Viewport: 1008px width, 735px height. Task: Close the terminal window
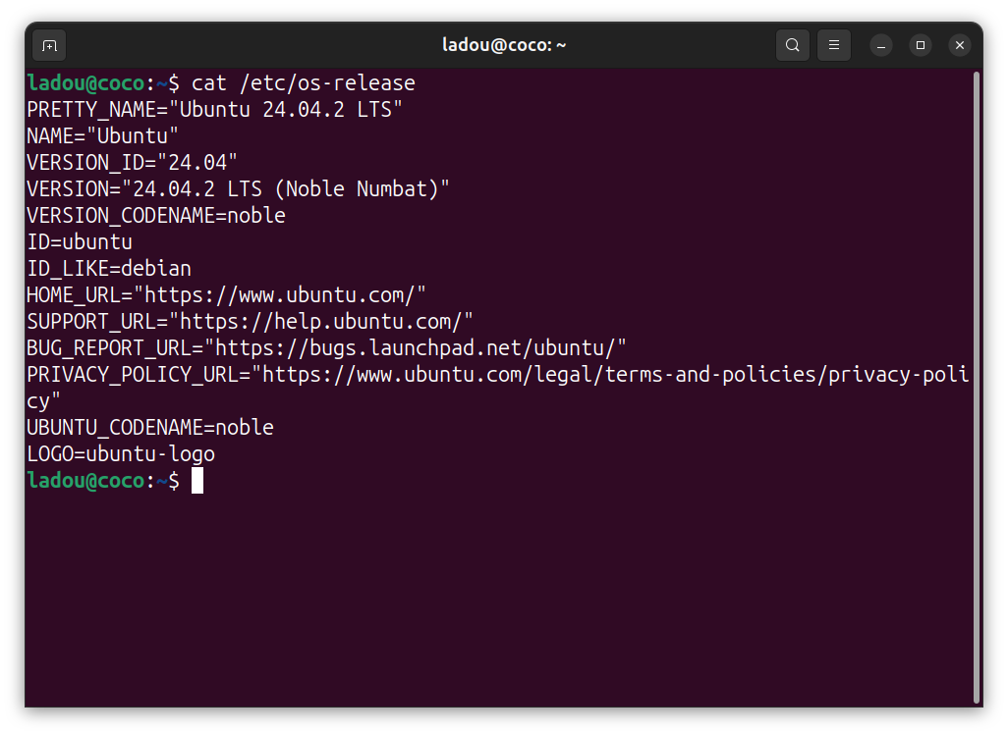(960, 45)
